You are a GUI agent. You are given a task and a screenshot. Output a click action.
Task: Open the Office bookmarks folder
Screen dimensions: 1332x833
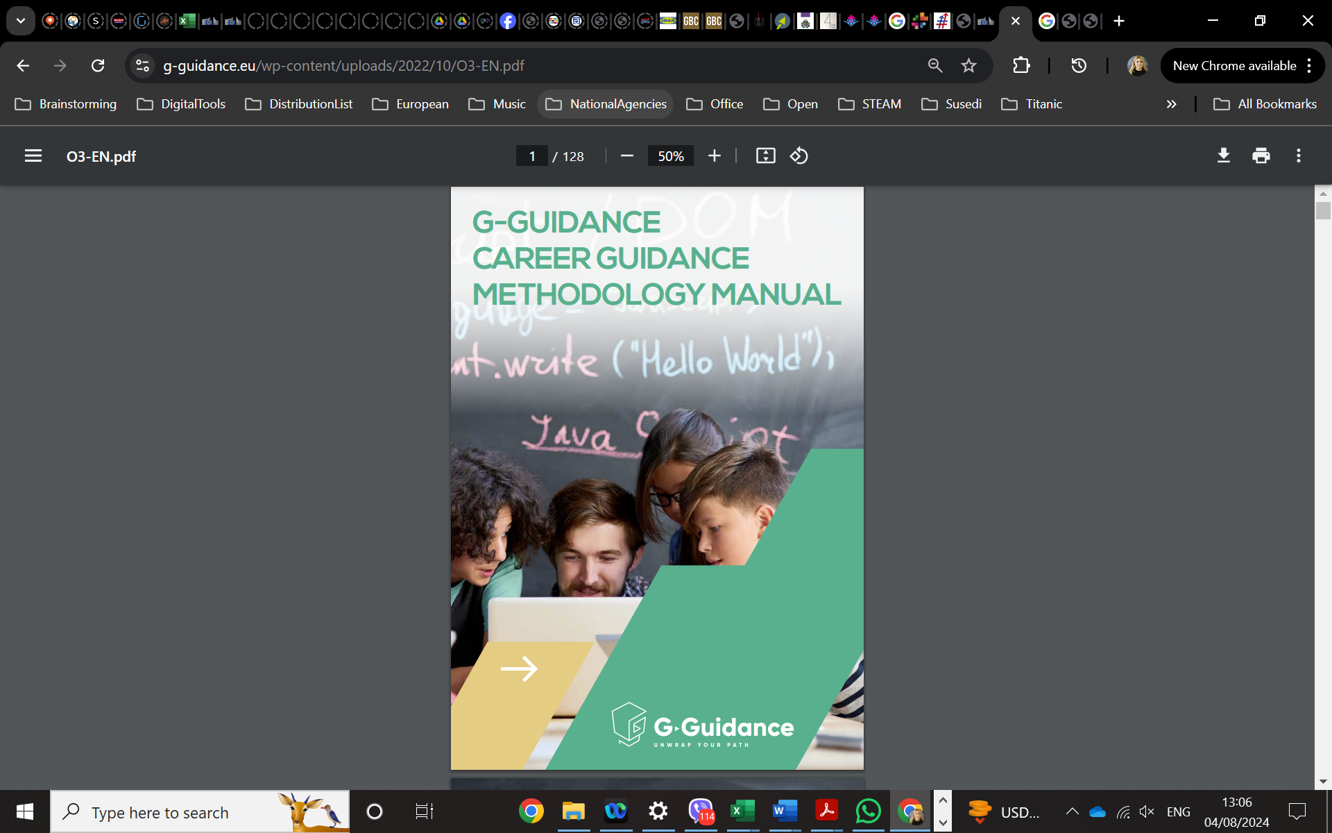click(x=715, y=104)
